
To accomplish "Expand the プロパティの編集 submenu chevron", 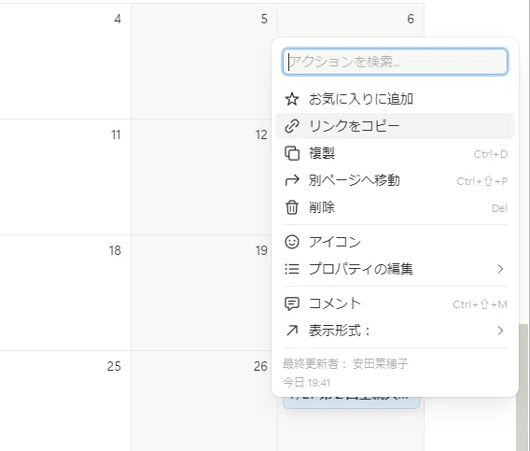I will (500, 269).
